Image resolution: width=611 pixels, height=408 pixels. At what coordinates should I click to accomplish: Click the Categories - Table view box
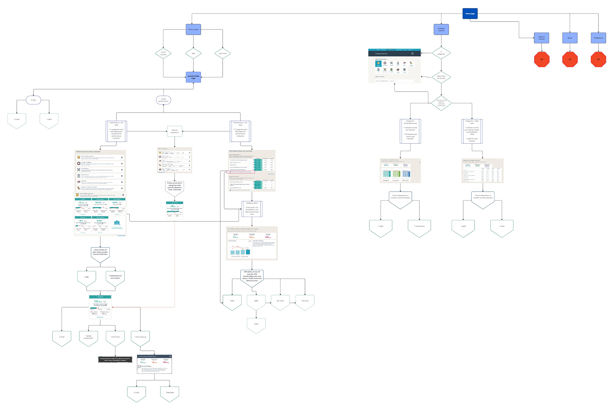click(472, 131)
